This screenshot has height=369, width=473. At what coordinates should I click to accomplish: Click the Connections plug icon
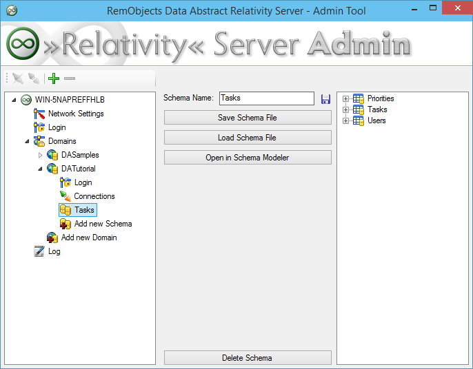coord(66,196)
